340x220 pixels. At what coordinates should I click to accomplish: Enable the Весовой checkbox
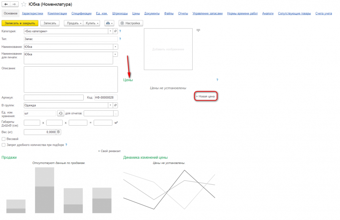click(x=3, y=139)
